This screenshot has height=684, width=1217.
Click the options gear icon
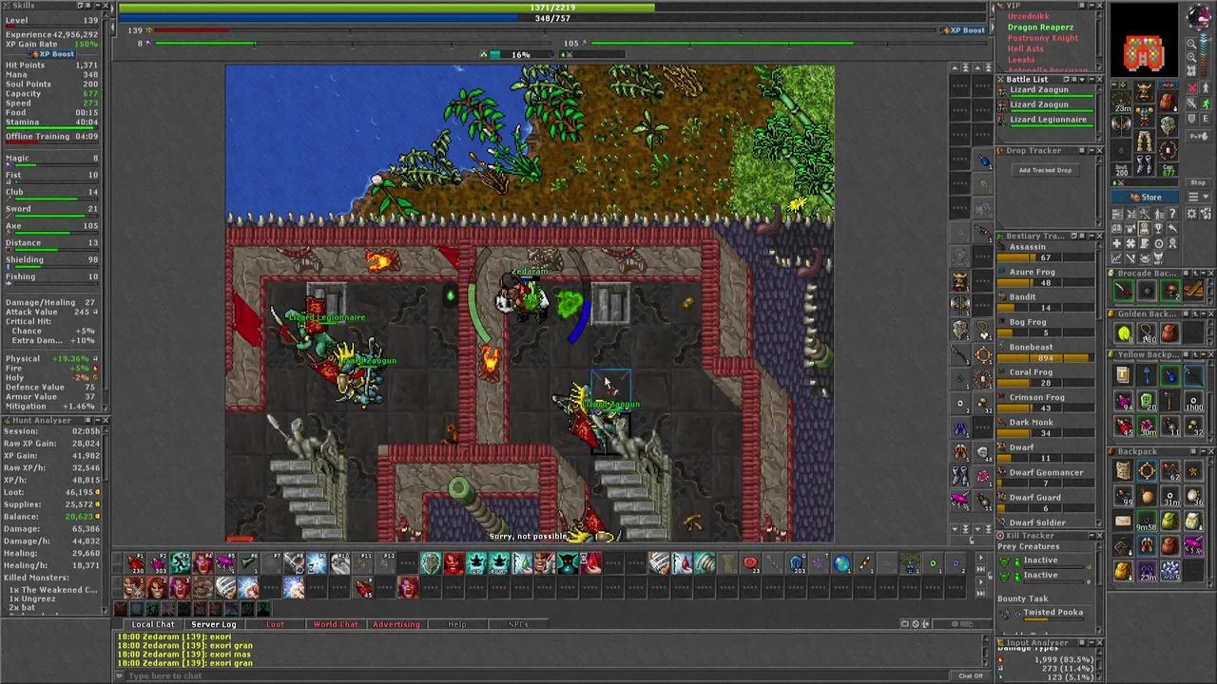[1191, 213]
